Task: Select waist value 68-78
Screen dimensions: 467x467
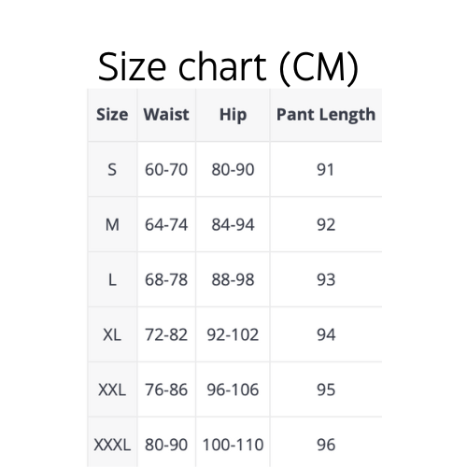Action: (x=166, y=279)
